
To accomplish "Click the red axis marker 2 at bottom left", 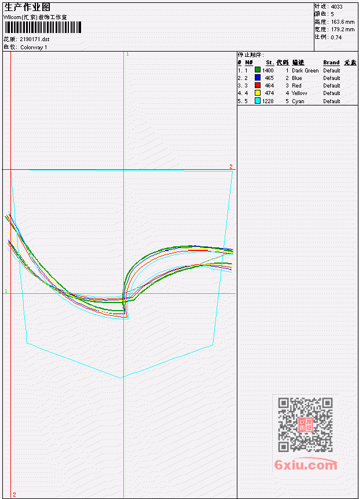I will coord(14,495).
